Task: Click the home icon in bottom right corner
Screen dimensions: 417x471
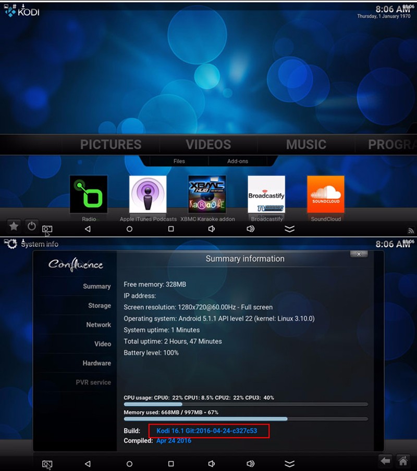Action: pos(403,461)
